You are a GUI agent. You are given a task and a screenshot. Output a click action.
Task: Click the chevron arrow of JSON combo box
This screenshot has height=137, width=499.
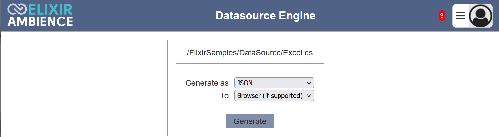pyautogui.click(x=309, y=83)
